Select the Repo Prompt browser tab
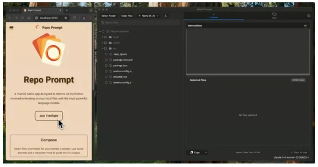The width and height of the screenshot is (318, 167). pos(42,10)
